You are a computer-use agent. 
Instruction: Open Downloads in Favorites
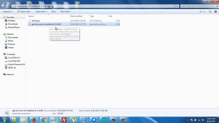coord(13,24)
